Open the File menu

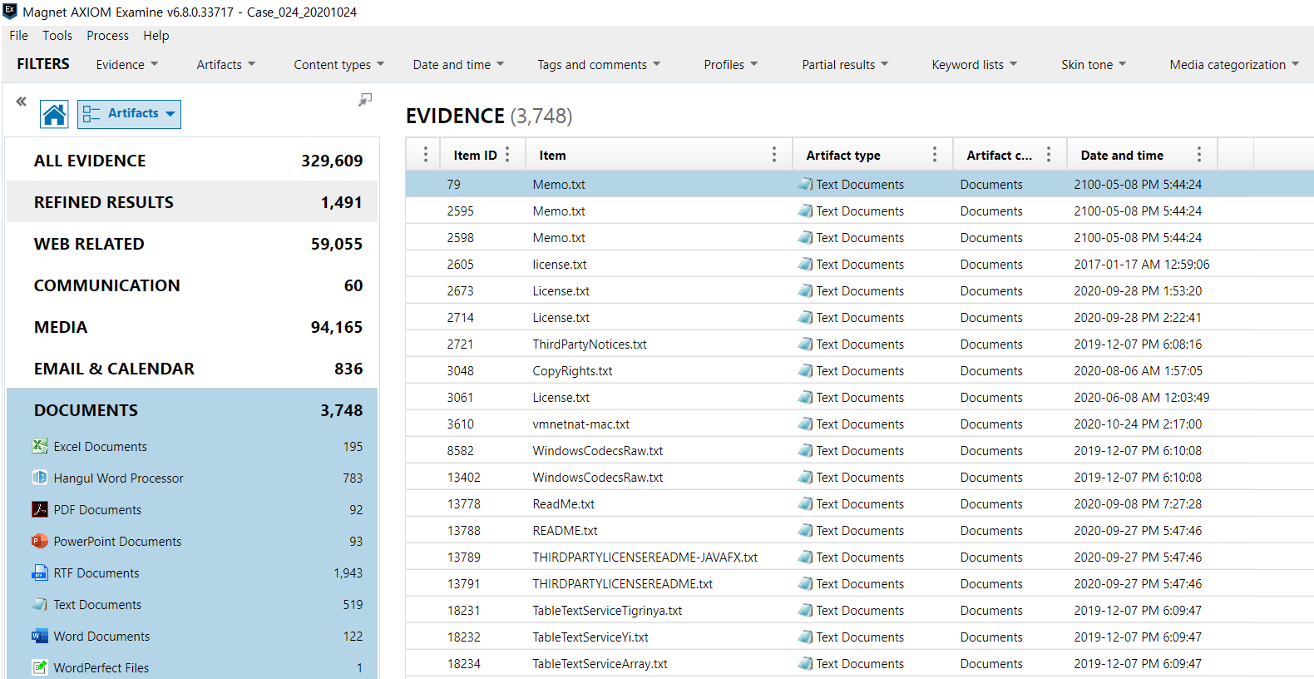coord(18,35)
